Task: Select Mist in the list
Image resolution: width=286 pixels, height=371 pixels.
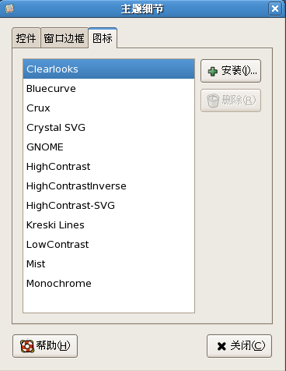Action: click(109, 264)
